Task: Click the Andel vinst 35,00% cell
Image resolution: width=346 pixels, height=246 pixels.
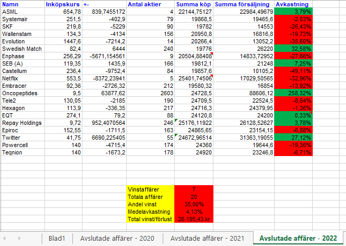Action: coord(193,204)
